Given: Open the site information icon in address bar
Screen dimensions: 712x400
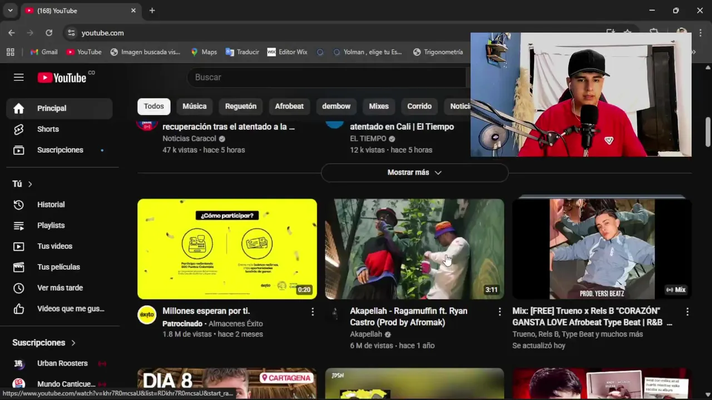Looking at the screenshot, I should [x=71, y=33].
